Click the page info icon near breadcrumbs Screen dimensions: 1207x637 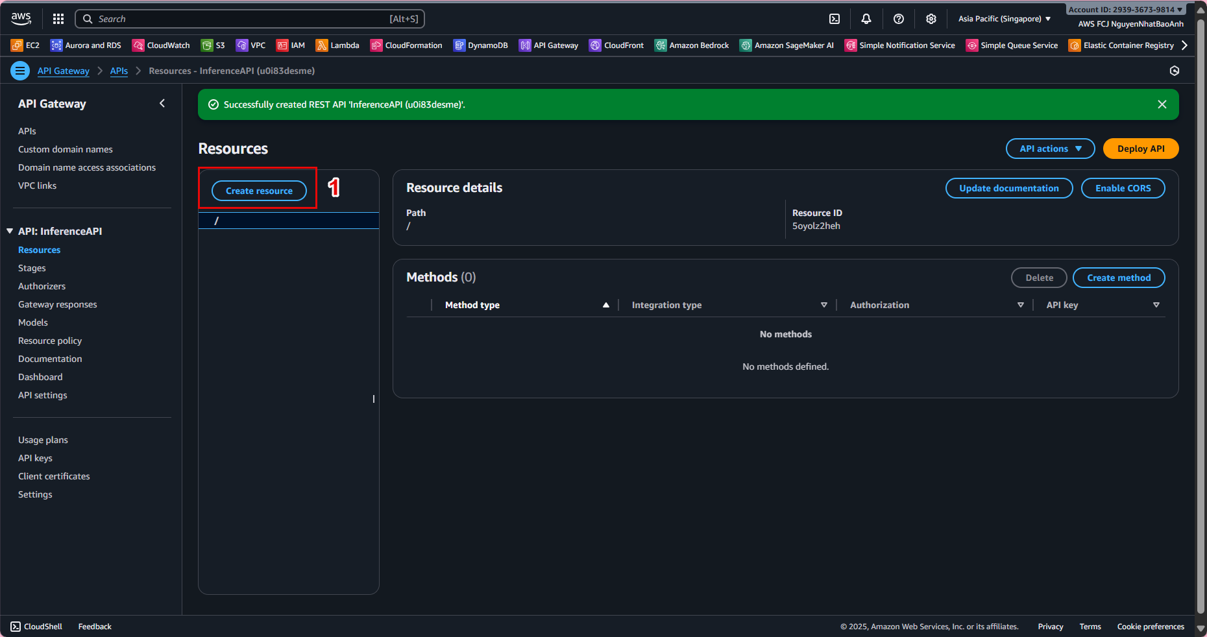(x=1175, y=71)
